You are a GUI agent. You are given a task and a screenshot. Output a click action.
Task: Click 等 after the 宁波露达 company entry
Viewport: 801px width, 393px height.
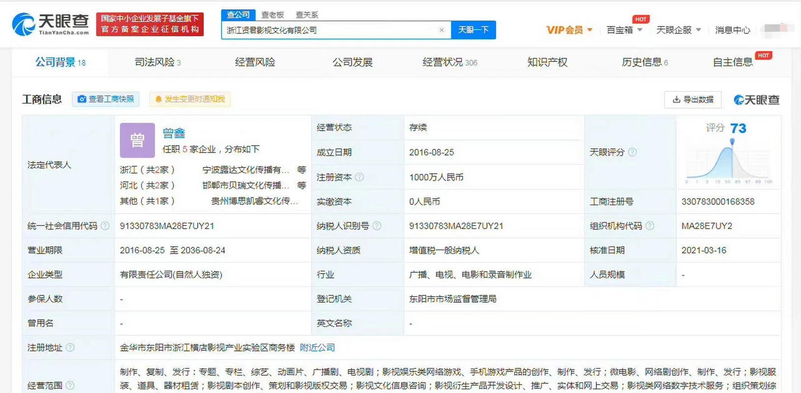(302, 170)
